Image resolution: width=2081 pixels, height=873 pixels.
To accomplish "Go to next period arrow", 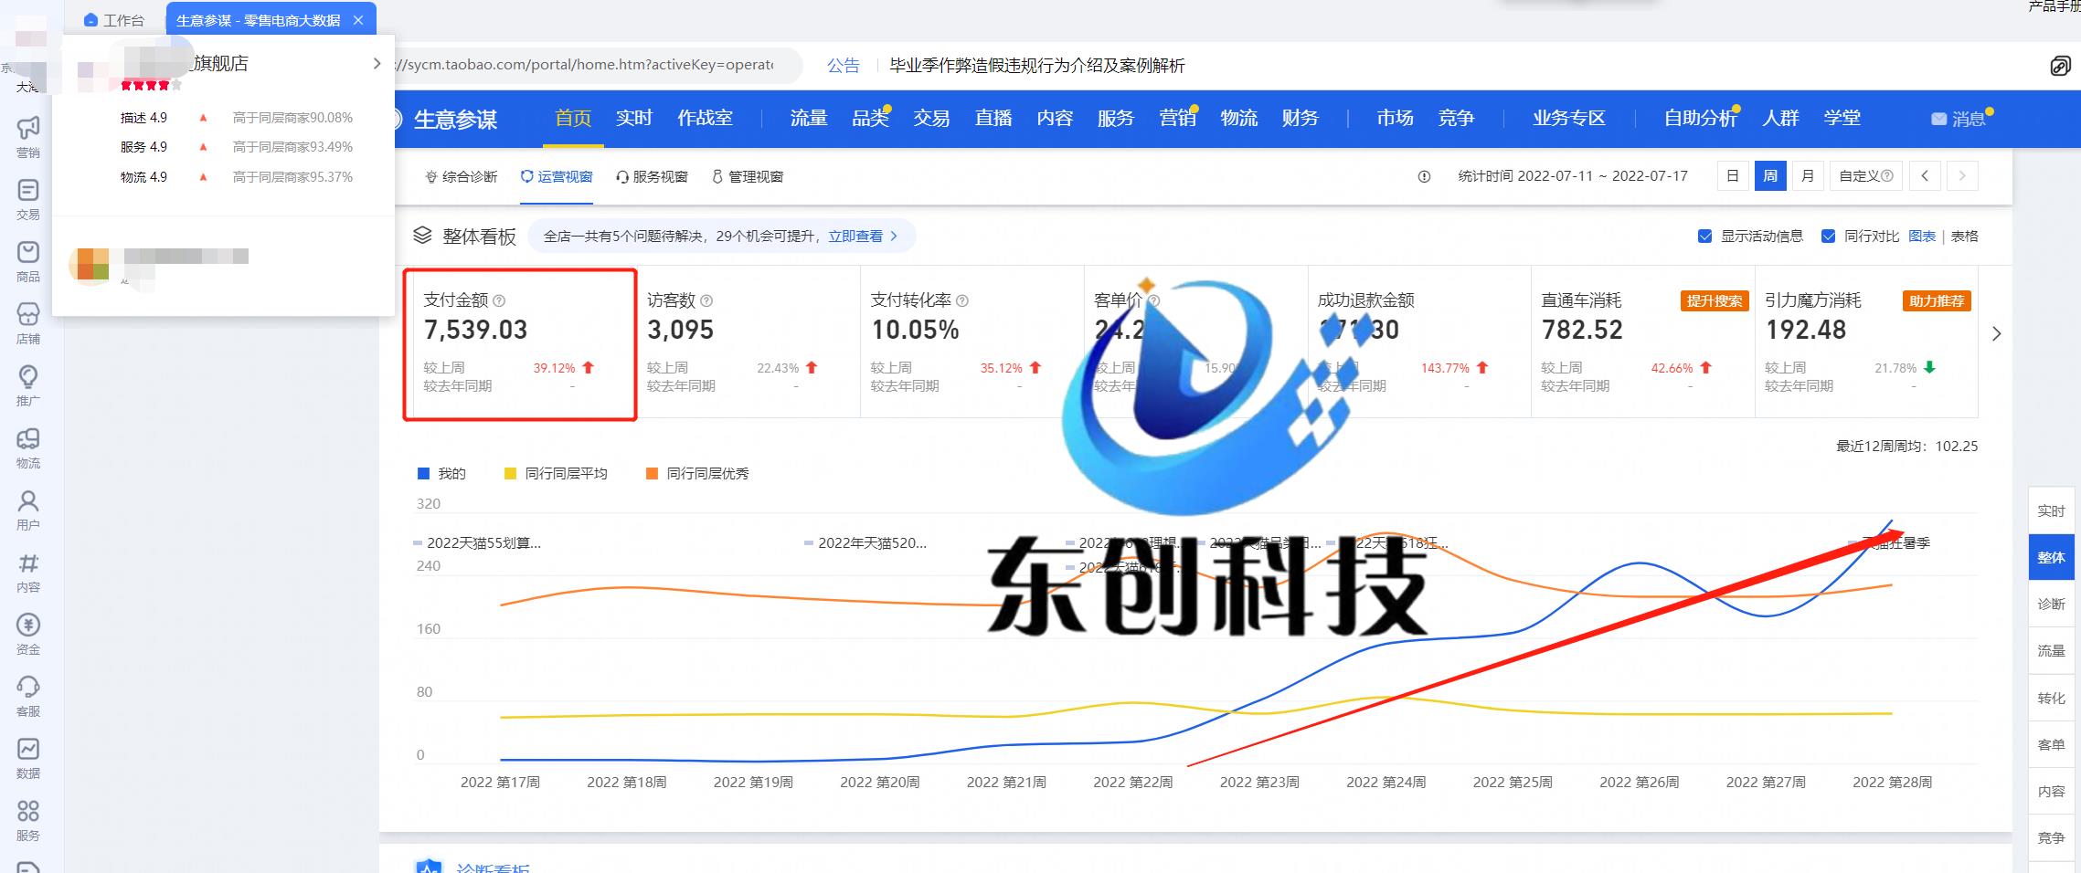I will (1962, 176).
